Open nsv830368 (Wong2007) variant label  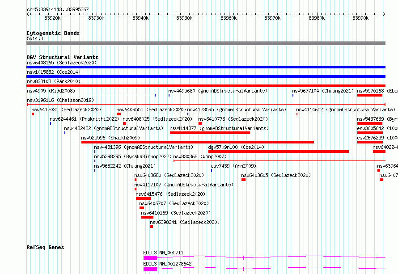tap(200, 156)
